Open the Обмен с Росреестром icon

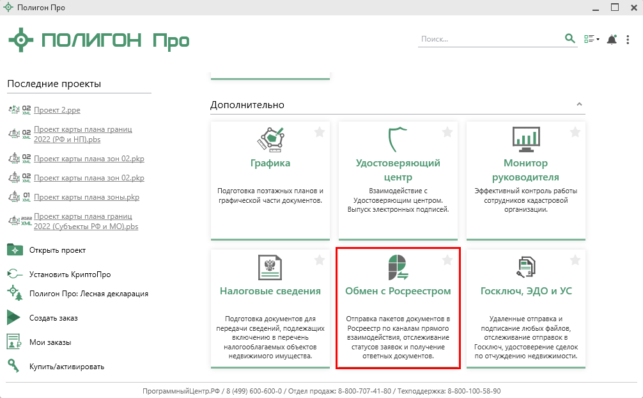pyautogui.click(x=398, y=267)
